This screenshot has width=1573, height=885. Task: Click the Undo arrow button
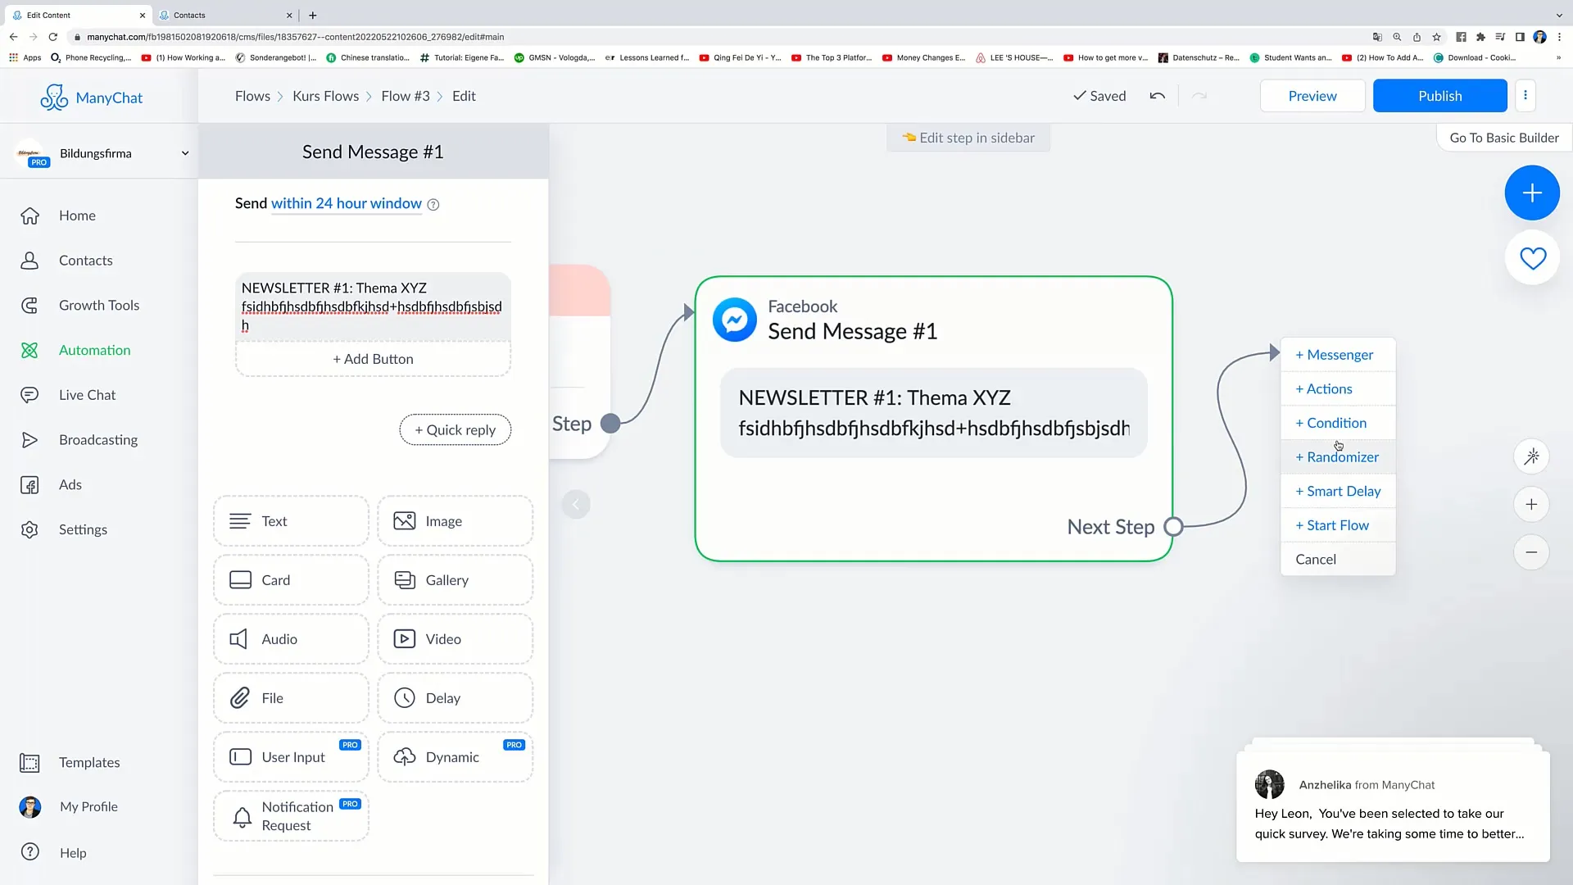[1157, 96]
